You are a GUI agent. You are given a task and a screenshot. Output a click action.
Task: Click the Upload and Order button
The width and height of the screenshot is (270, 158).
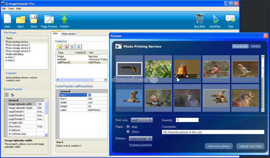pos(250,146)
